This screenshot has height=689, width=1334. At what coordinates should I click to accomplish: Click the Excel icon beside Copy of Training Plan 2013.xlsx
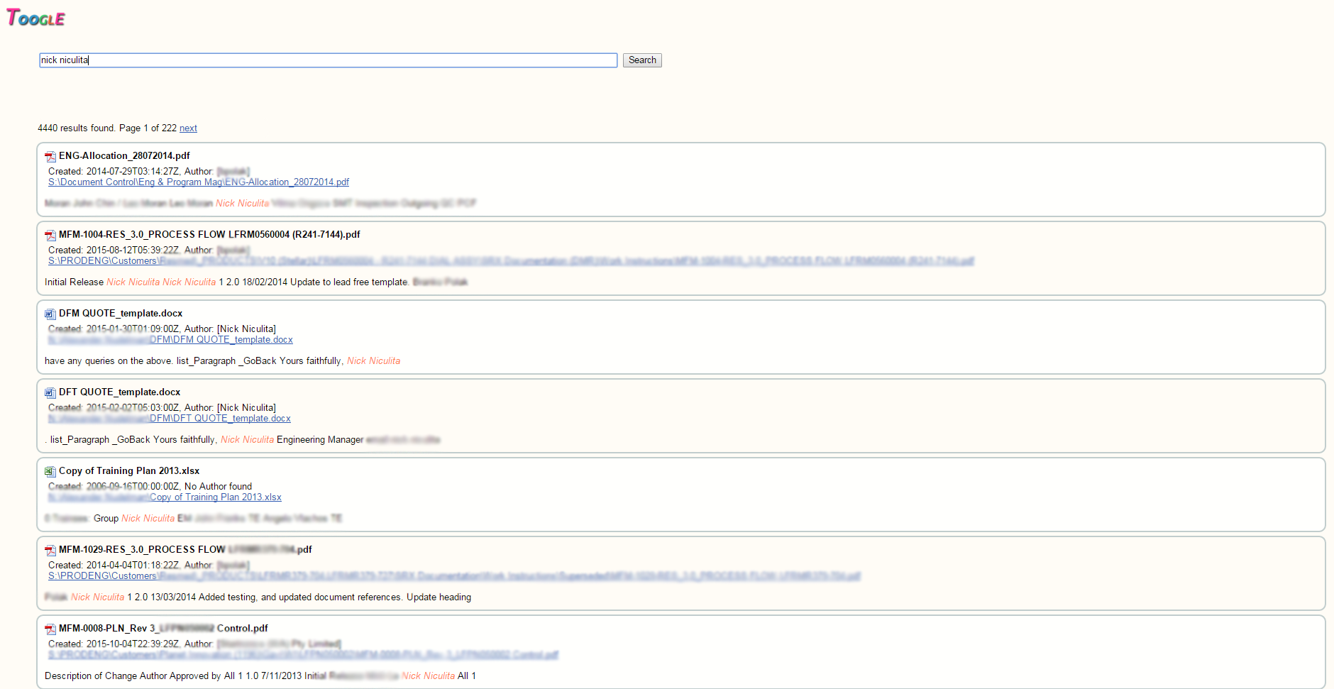[50, 471]
